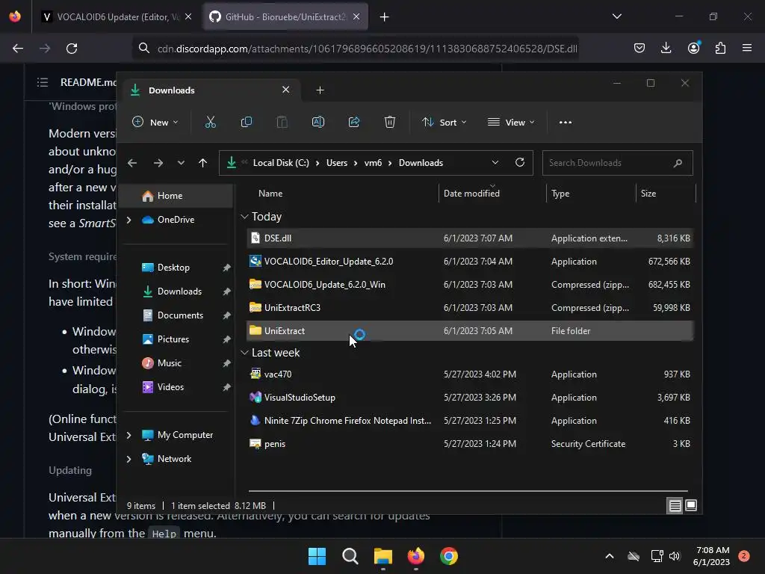Click the Rename icon in toolbar
765x574 pixels.
[318, 122]
